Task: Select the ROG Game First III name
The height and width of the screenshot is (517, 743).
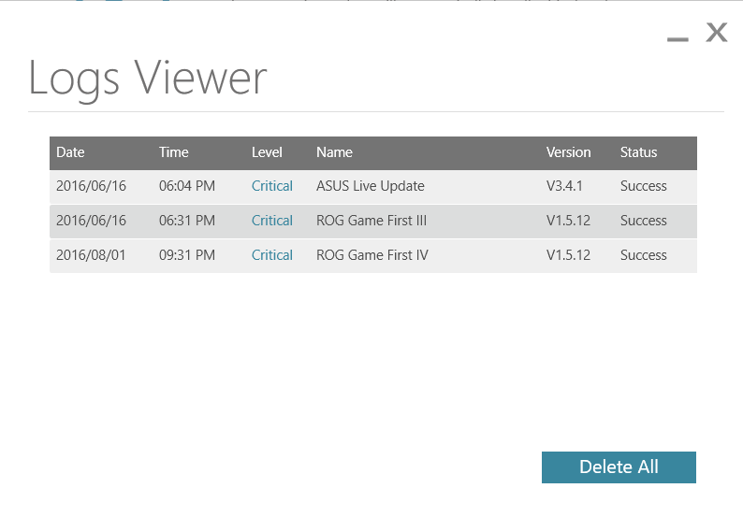Action: pyautogui.click(x=371, y=220)
